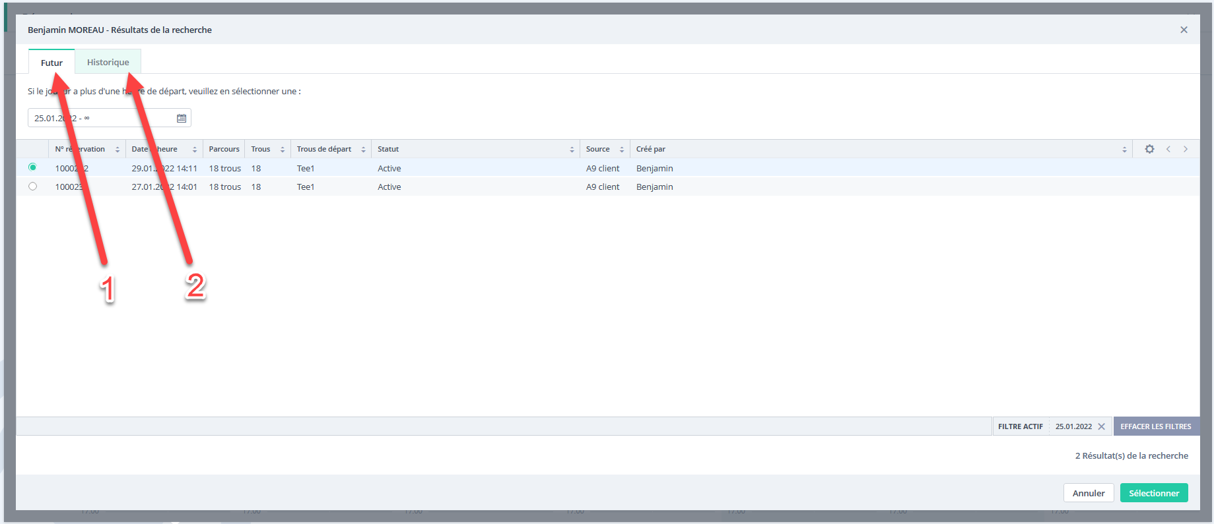Click the date range input field

point(110,118)
